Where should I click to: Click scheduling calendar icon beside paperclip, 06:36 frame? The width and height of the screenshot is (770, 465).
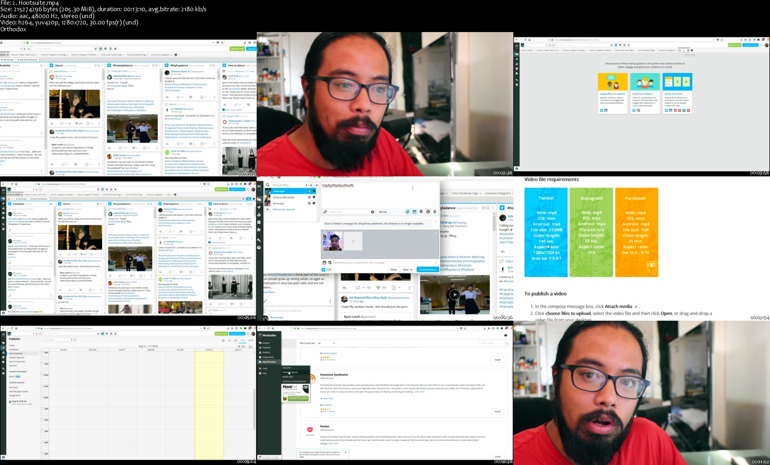point(414,212)
